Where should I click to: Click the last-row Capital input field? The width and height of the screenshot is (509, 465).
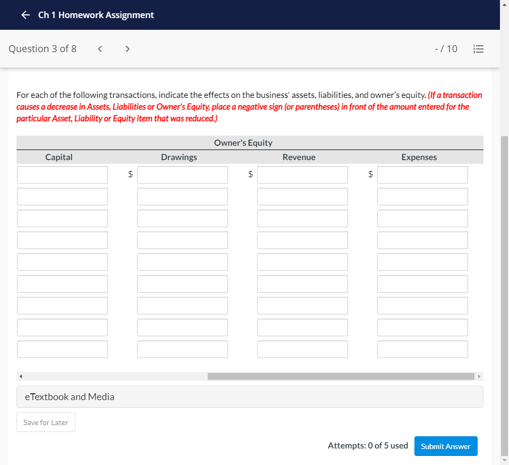point(62,350)
